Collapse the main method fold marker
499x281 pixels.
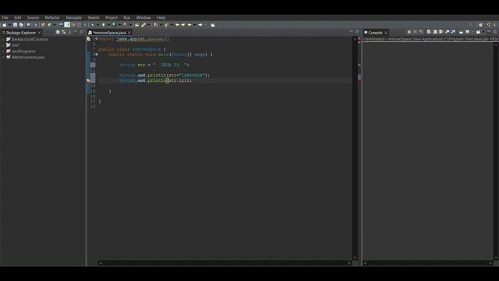96,55
